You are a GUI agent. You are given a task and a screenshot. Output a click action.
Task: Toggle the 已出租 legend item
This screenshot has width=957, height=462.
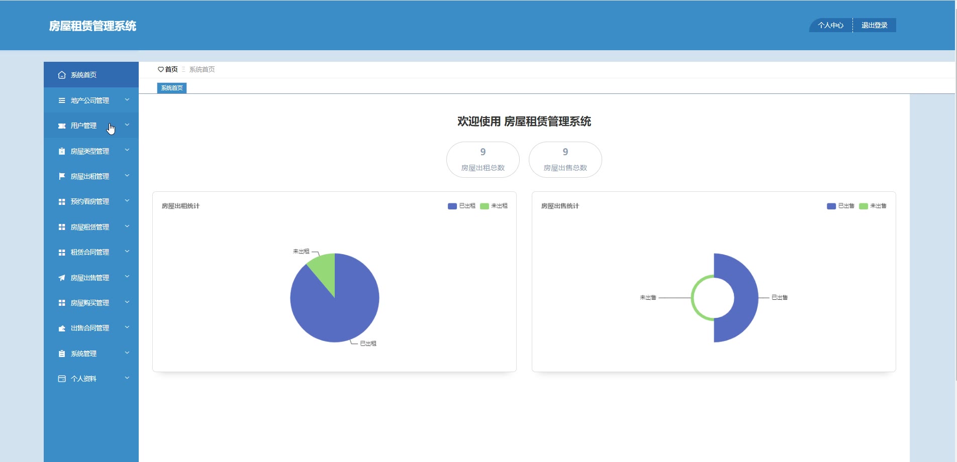pos(461,206)
